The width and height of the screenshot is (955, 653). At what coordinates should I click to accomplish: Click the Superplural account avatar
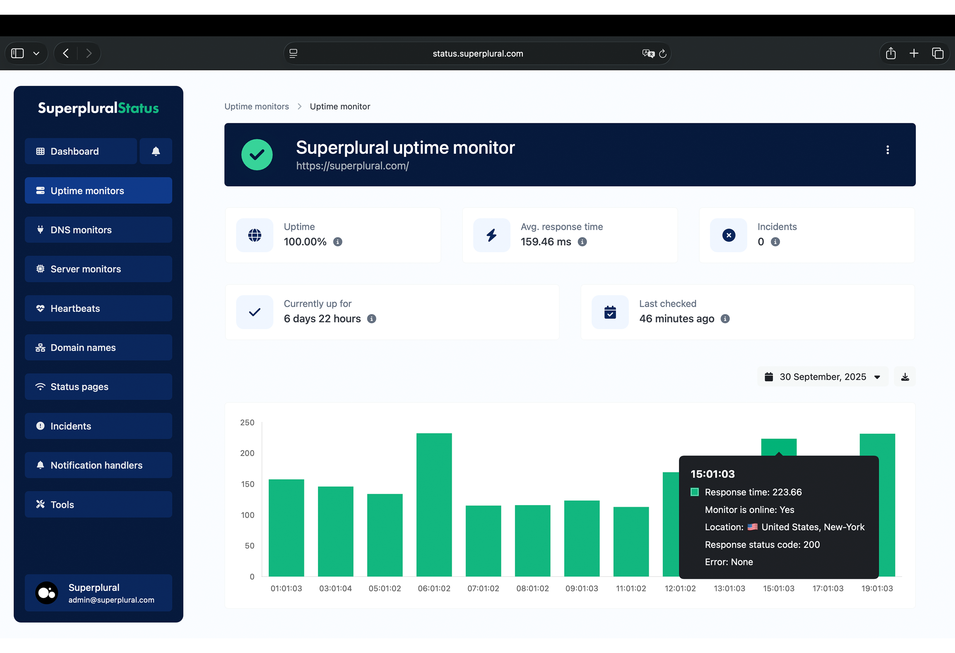47,593
